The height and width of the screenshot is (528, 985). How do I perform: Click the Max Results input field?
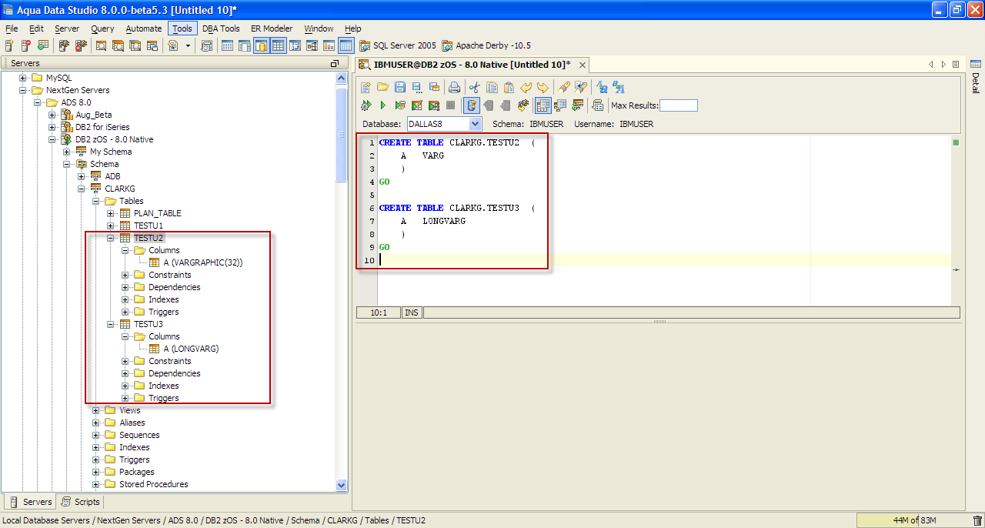pos(678,105)
